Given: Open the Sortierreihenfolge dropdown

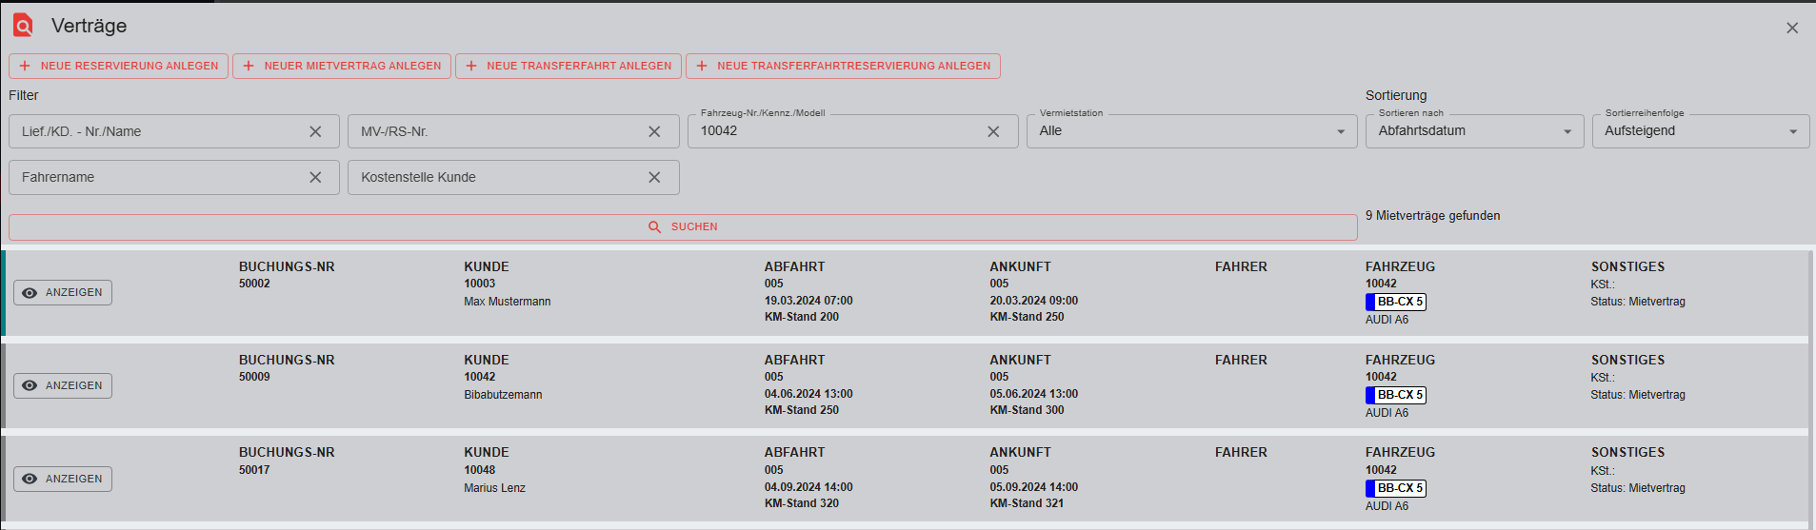Looking at the screenshot, I should (1700, 131).
